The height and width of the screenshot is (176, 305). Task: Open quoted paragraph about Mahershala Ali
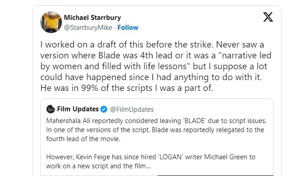point(156,130)
